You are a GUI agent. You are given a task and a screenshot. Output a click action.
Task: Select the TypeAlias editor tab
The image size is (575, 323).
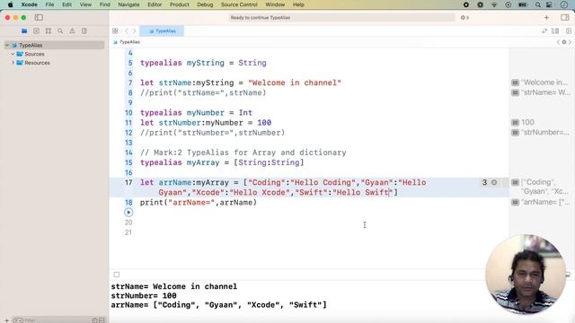tap(162, 31)
